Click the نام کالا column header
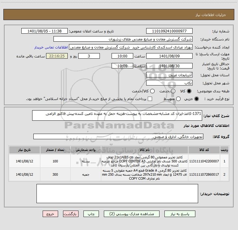 [145, 150]
